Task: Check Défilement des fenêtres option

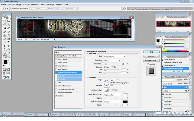Action: pos(11,9)
